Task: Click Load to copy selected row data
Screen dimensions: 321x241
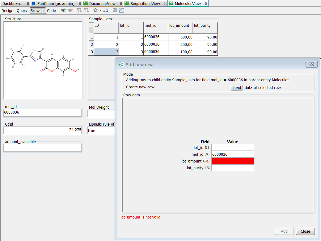Action: 237,87
